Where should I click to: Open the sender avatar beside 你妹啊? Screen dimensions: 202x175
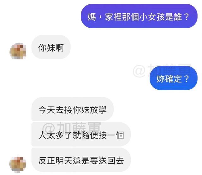click(18, 51)
